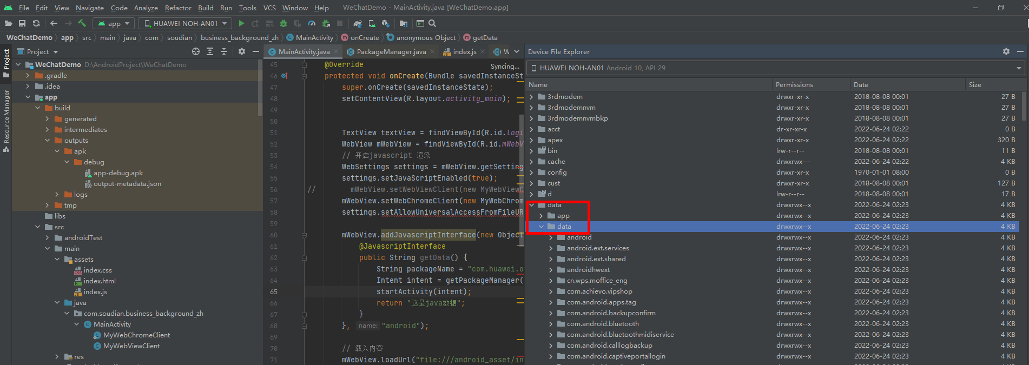The image size is (1029, 365).
Task: Open the Project view type dropdown
Action: point(38,51)
